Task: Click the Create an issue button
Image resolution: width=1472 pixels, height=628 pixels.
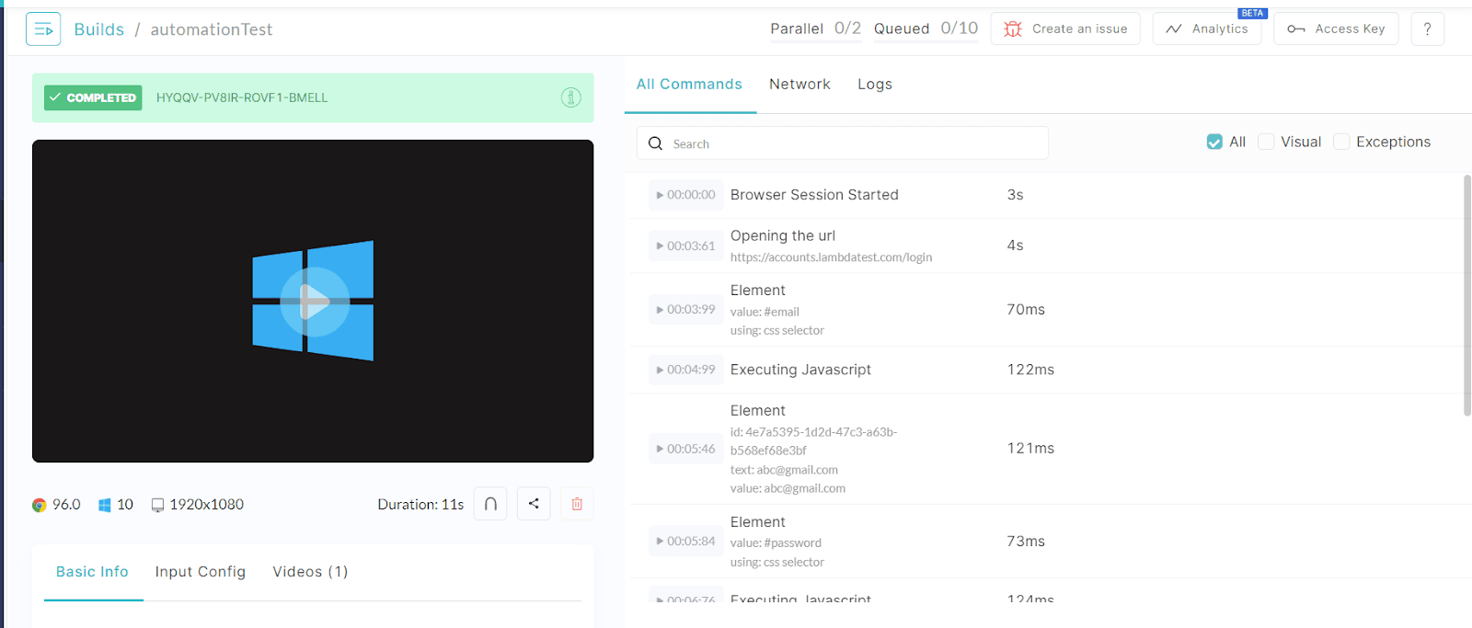Action: 1065,29
